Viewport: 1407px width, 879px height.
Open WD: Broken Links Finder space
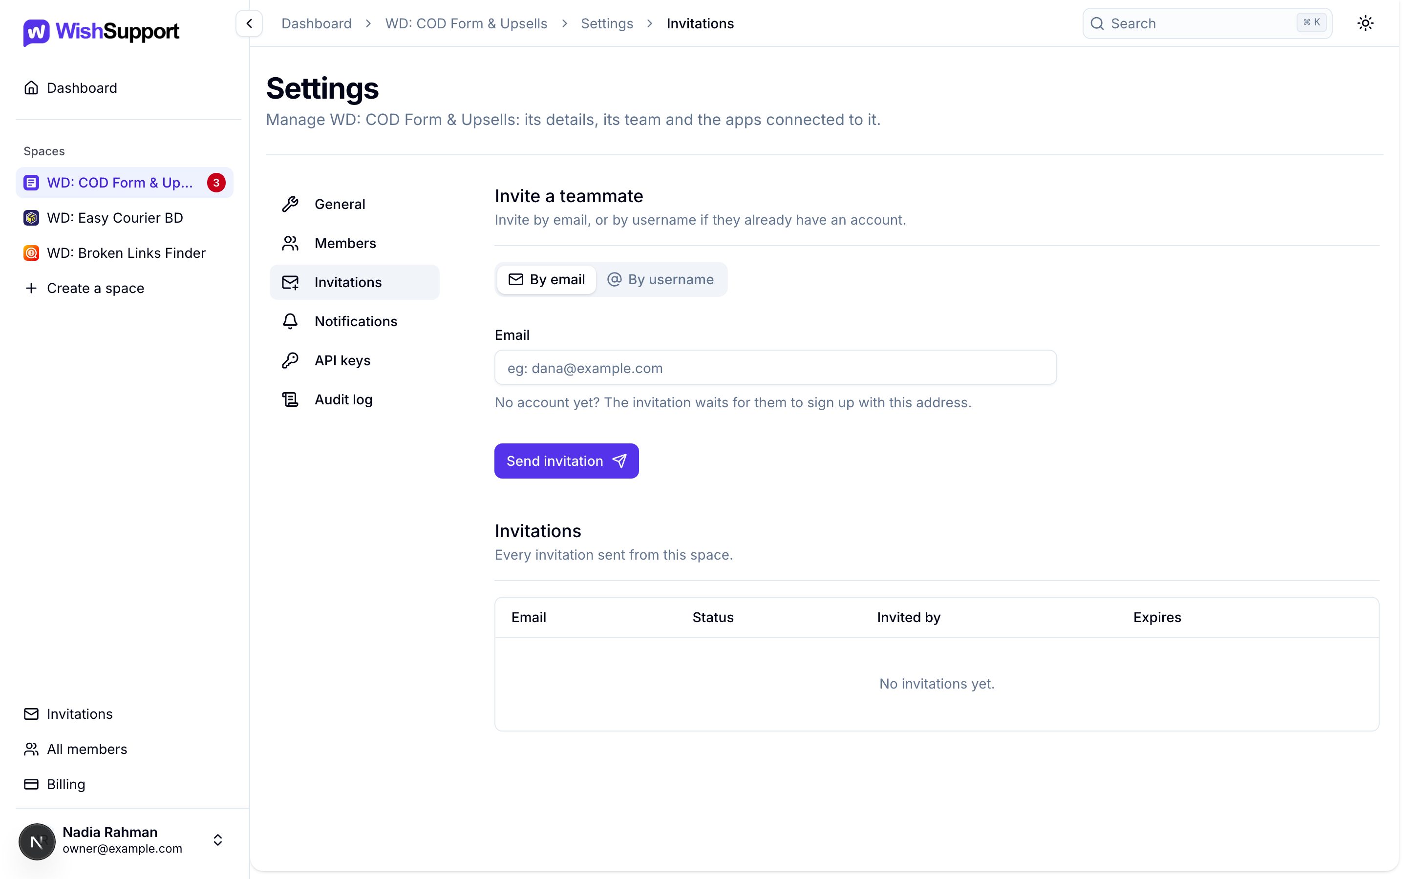[125, 253]
